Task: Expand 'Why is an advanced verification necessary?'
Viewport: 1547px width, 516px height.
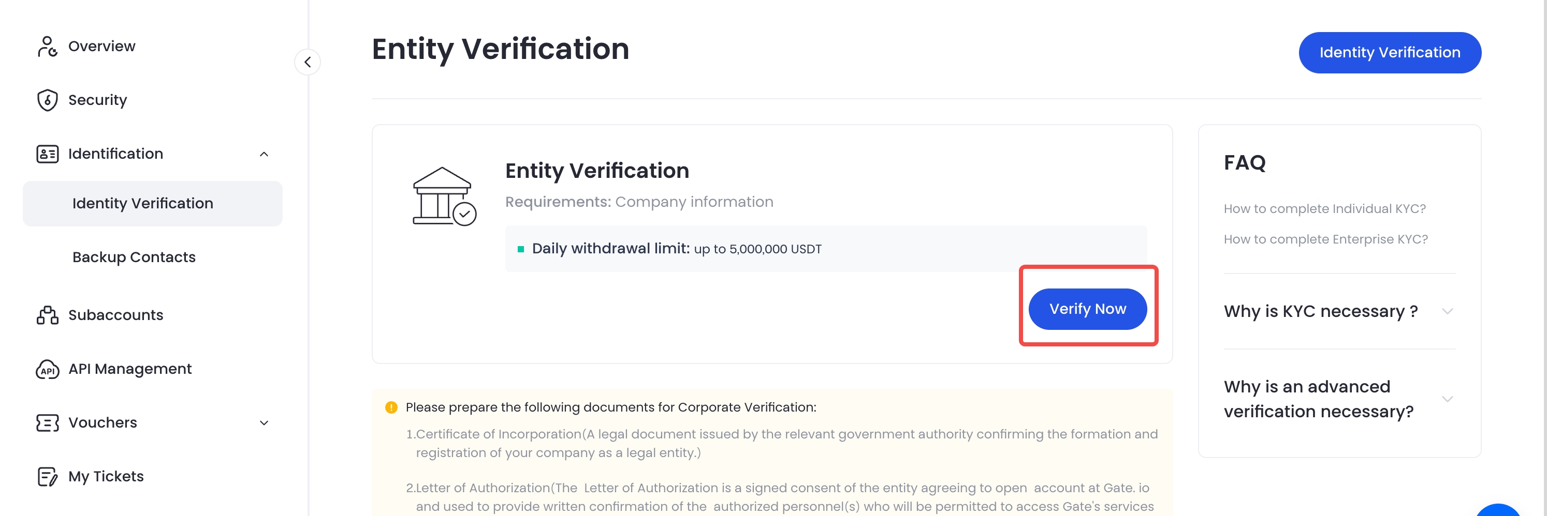Action: (1447, 399)
